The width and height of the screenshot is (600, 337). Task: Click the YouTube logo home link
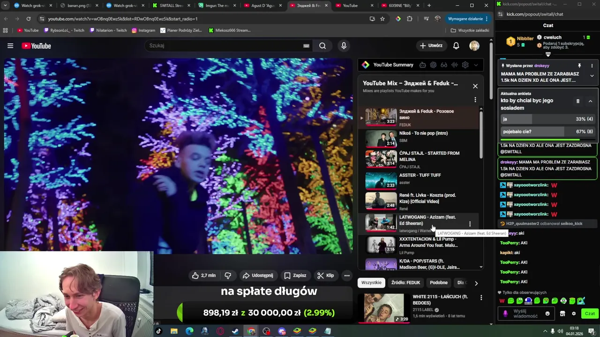pyautogui.click(x=36, y=46)
